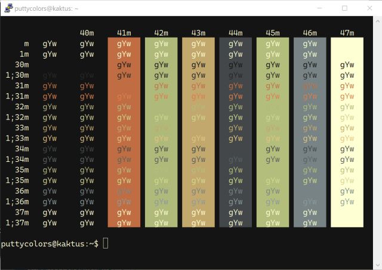Click the 40m column header

(x=87, y=33)
